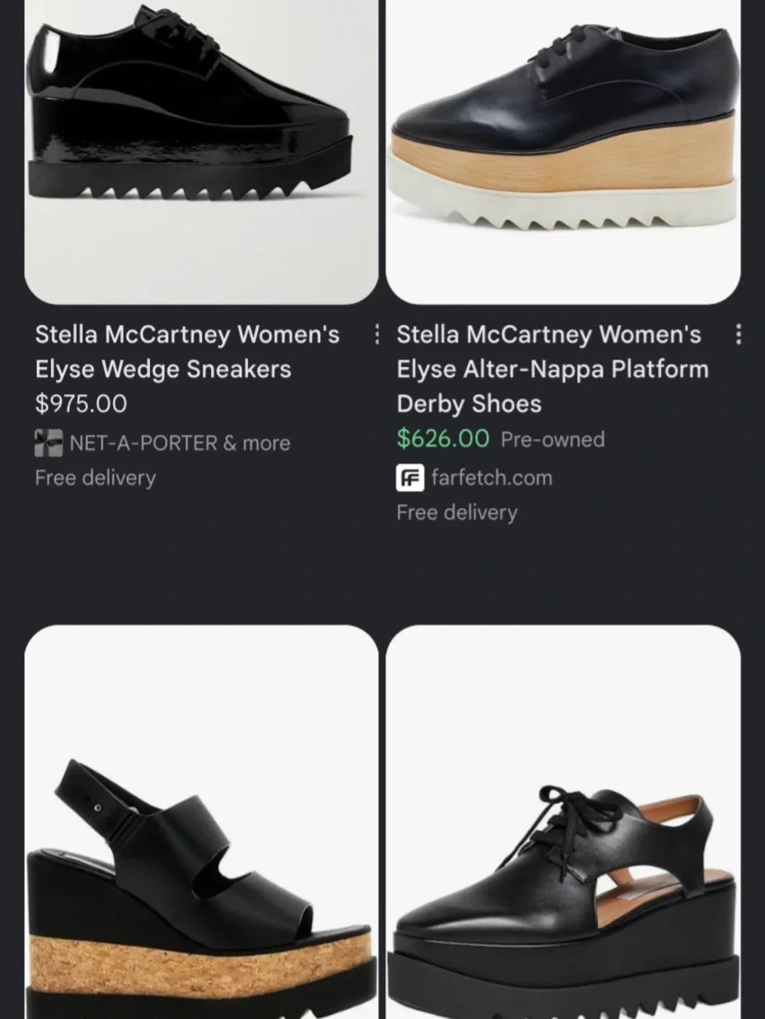Tap the NET-A-PORTER store logo icon
The height and width of the screenshot is (1019, 765).
[48, 443]
